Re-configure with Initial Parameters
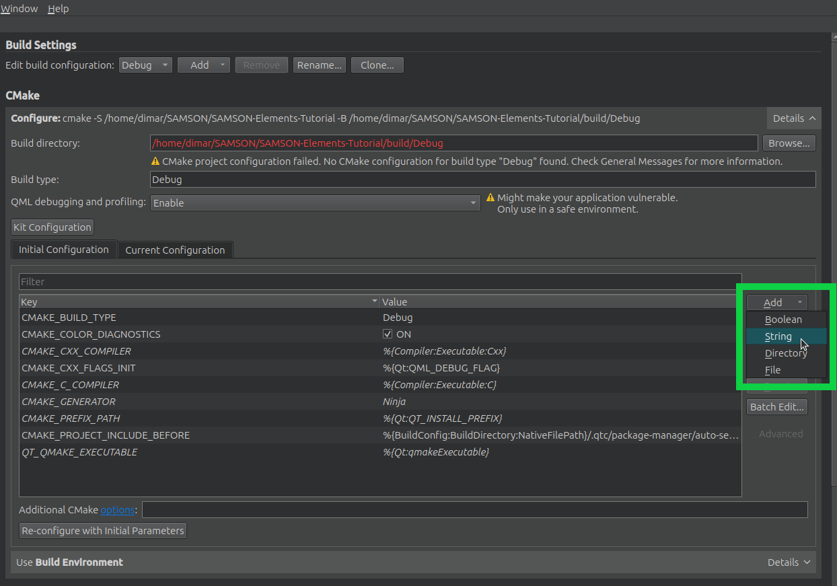837x586 pixels. click(102, 530)
